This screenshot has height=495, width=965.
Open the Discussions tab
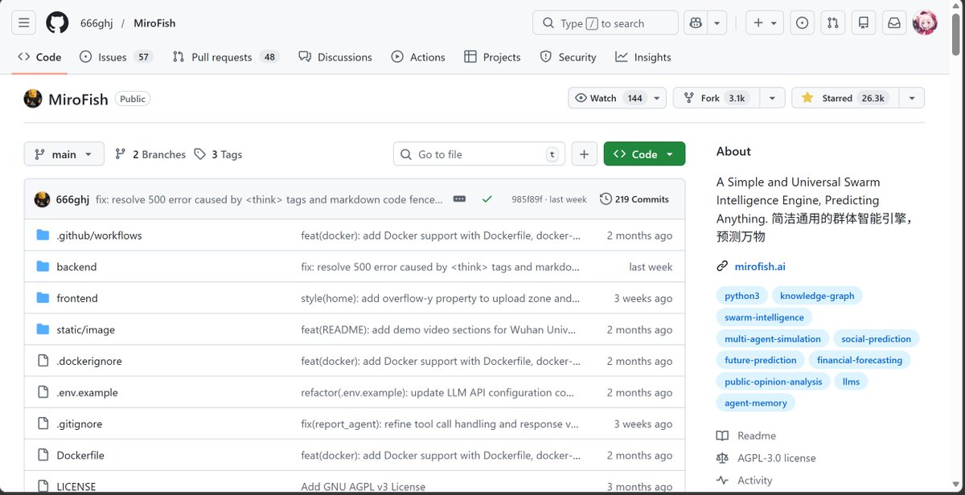335,57
